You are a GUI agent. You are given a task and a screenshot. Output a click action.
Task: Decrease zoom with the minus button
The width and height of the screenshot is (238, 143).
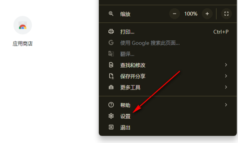coord(175,14)
